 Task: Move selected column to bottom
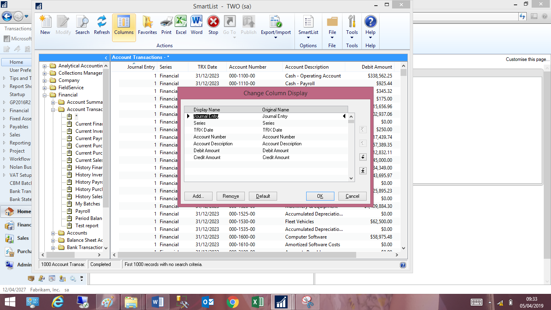363,171
